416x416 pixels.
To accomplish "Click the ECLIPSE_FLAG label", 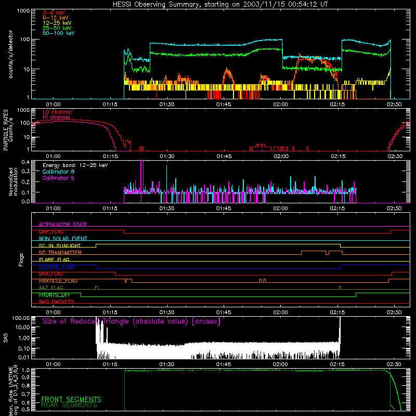I will pos(57,267).
